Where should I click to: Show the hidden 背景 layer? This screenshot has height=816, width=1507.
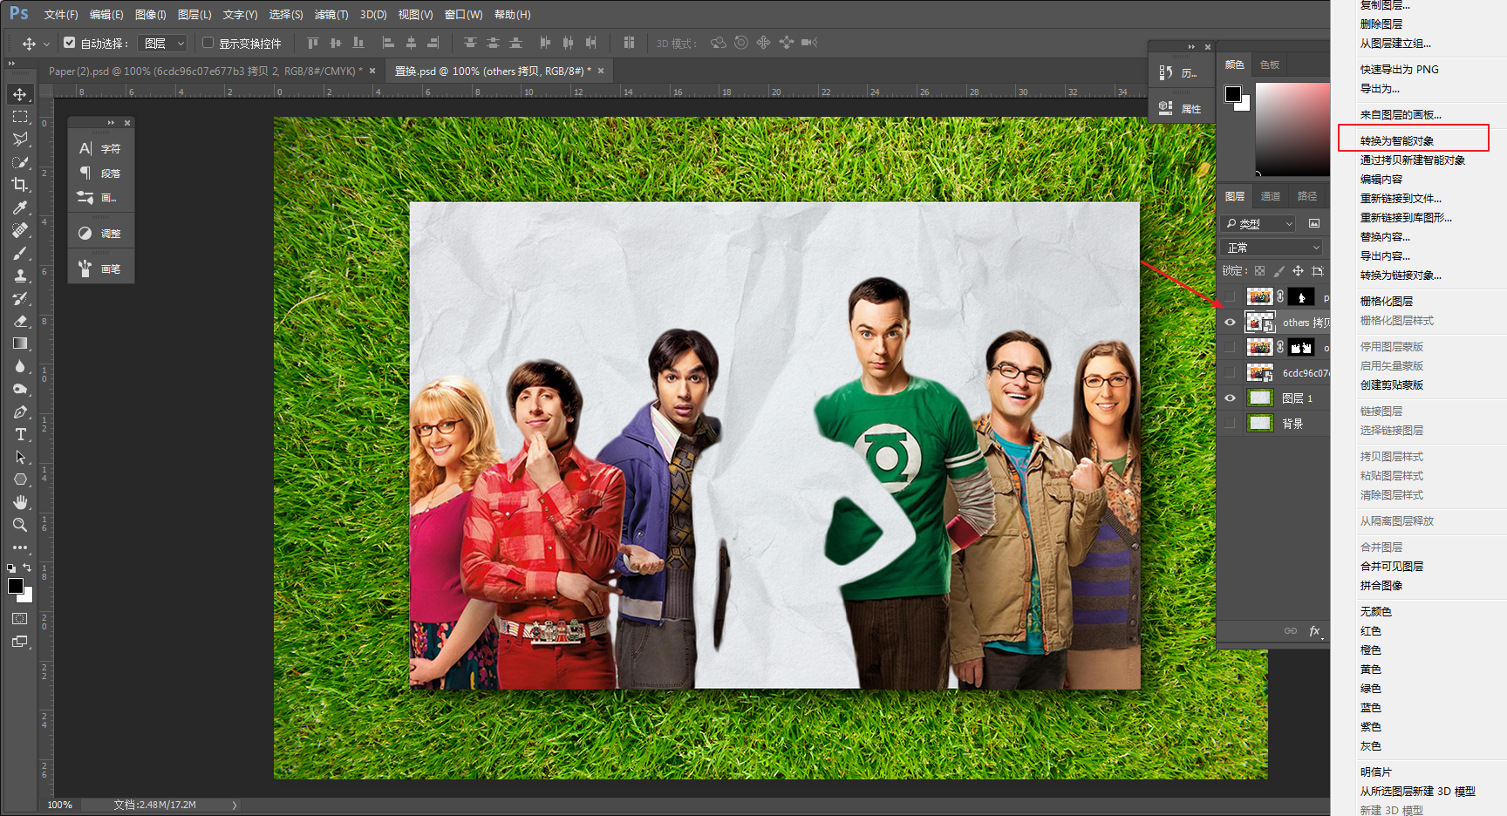coord(1230,424)
